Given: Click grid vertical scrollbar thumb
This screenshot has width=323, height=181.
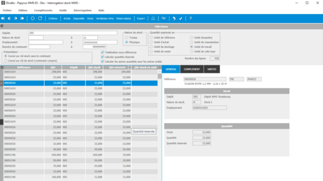Looking at the screenshot, I should [x=159, y=76].
